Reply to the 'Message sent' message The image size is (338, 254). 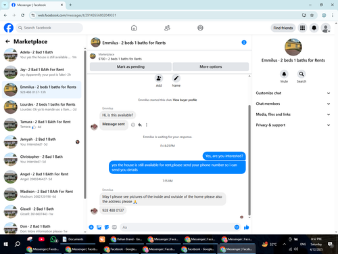click(140, 125)
